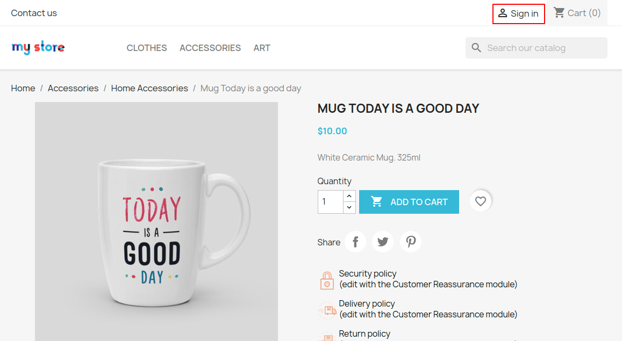
Task: Click the Delivery policy truck icon
Action: tap(327, 310)
